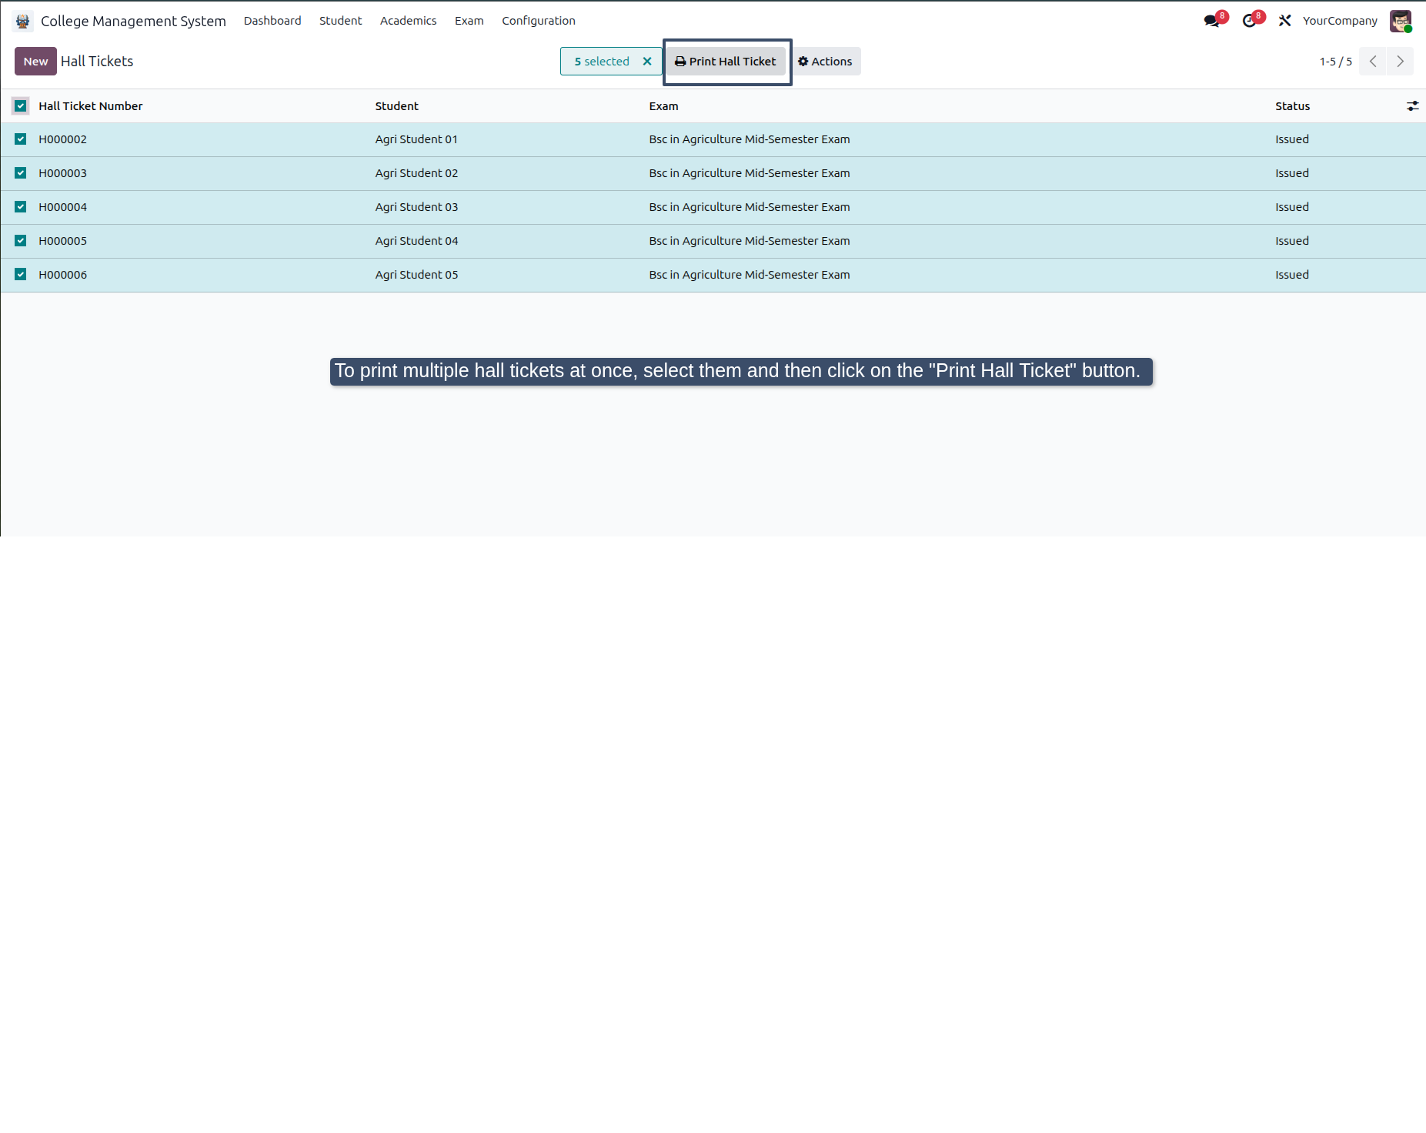Uncheck the H000005 row checkbox
The width and height of the screenshot is (1426, 1133).
click(21, 241)
